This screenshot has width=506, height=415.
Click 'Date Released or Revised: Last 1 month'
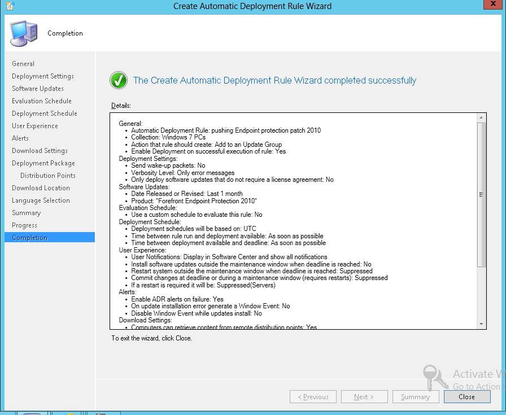pyautogui.click(x=187, y=194)
